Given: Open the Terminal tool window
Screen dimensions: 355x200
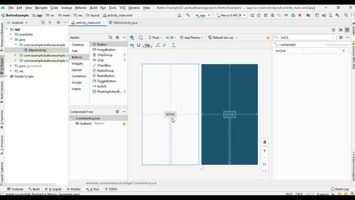Looking at the screenshot, I should pyautogui.click(x=15, y=189).
